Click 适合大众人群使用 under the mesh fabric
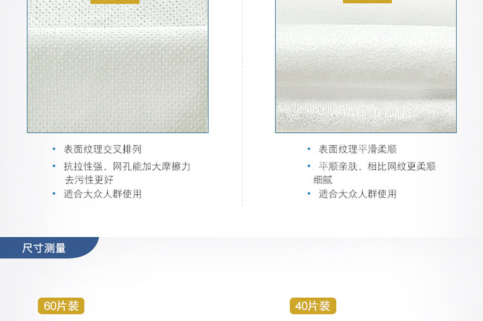The width and height of the screenshot is (483, 321). (x=102, y=194)
